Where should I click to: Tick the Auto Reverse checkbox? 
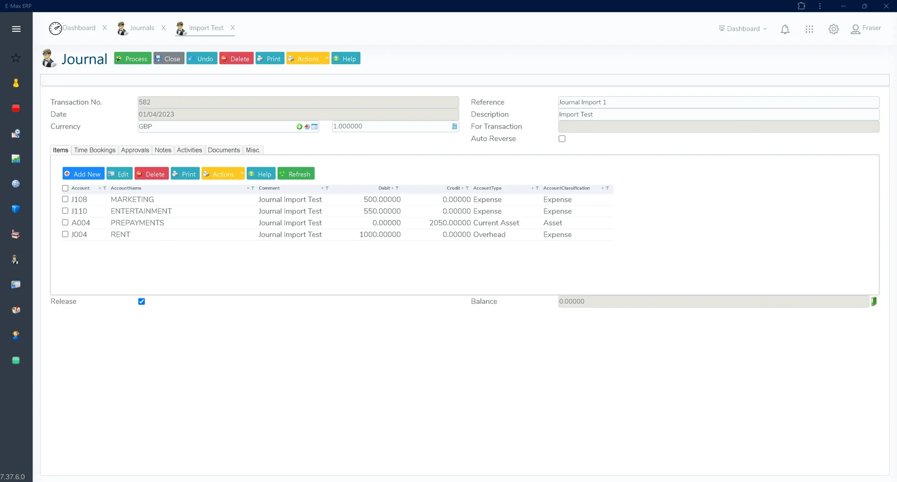click(562, 139)
